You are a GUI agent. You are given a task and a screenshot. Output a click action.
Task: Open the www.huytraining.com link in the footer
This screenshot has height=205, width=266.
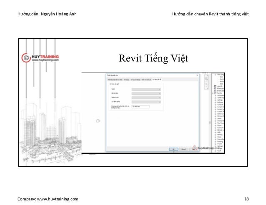coord(58,199)
